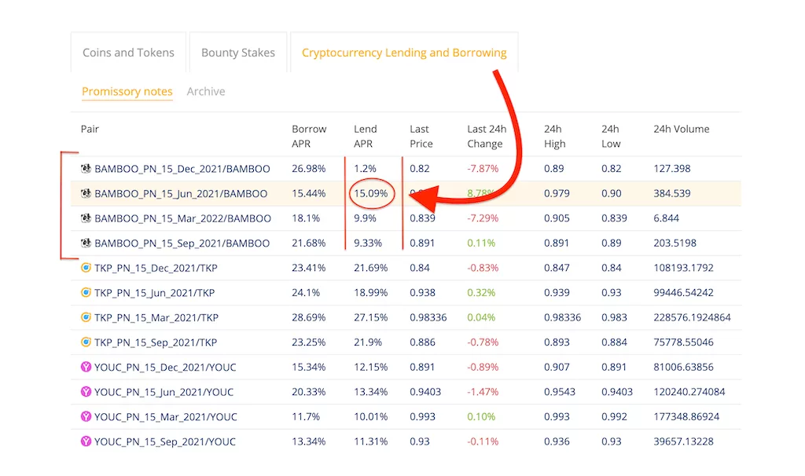Open pair BAMBOO_PN_15_Mar_2022/BAMBOO
805x476 pixels.
click(x=182, y=218)
